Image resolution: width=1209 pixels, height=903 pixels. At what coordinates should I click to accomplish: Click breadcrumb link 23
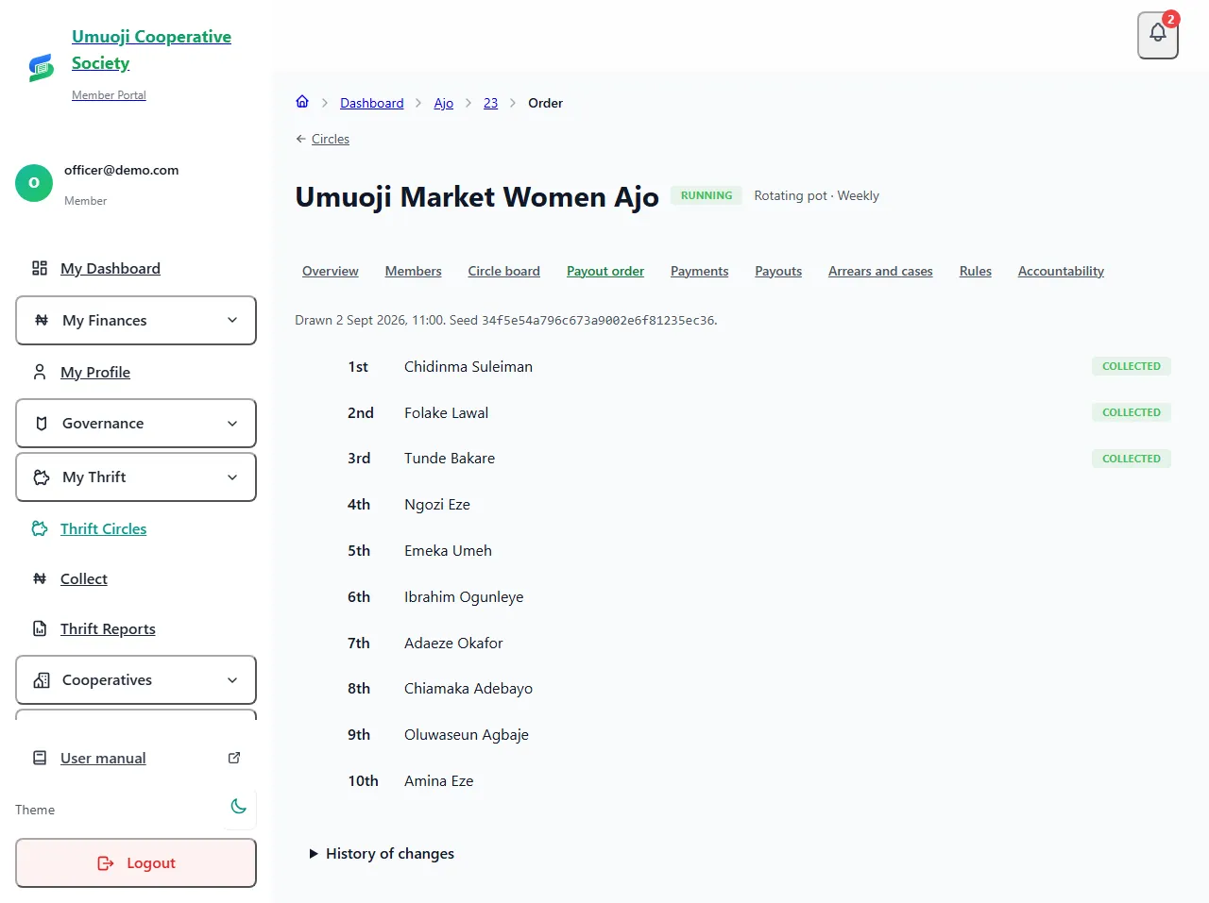point(491,103)
